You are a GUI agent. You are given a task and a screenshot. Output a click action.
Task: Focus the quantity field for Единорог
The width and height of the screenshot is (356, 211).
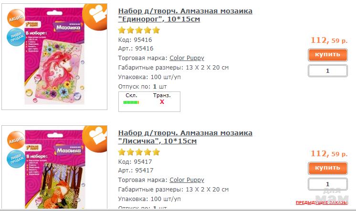tap(328, 70)
